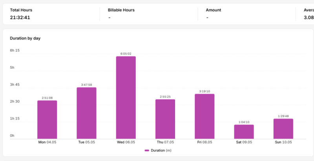The height and width of the screenshot is (161, 314).
Task: Click the Fri 08.05 bar
Action: [x=204, y=116]
